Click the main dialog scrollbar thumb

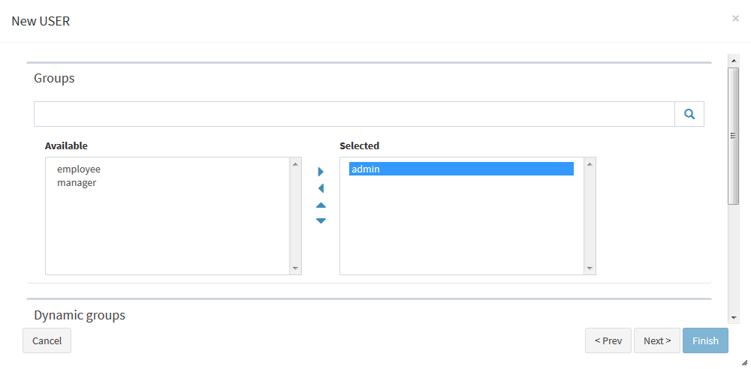coord(733,135)
